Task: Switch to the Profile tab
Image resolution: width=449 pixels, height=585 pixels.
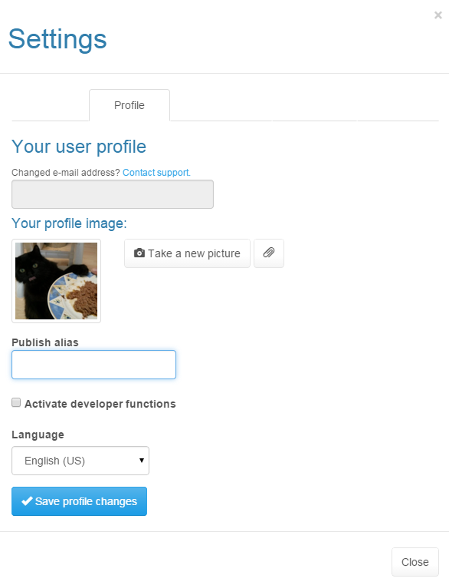Action: [129, 105]
